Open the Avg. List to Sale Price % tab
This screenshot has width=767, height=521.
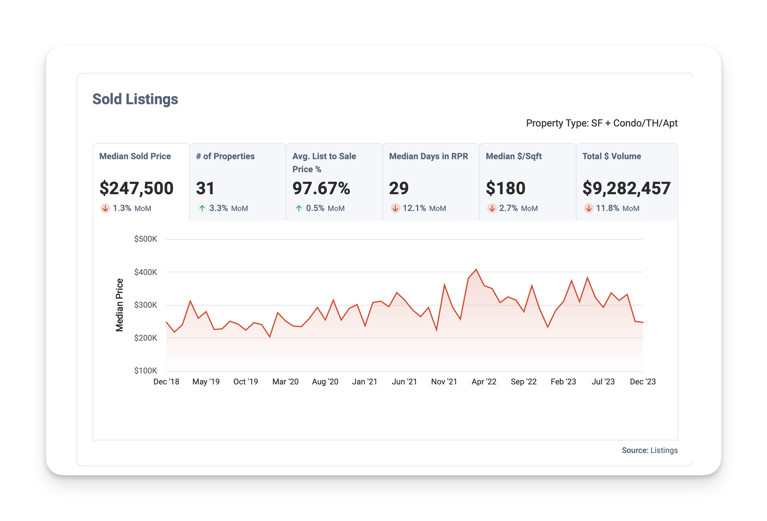pyautogui.click(x=334, y=182)
